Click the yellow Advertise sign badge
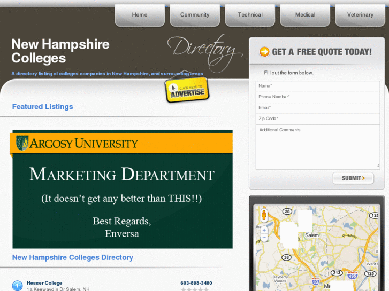389x291 pixels. [187, 90]
